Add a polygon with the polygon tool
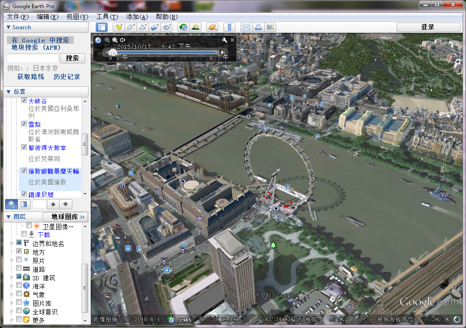This screenshot has width=466, height=328. (131, 27)
